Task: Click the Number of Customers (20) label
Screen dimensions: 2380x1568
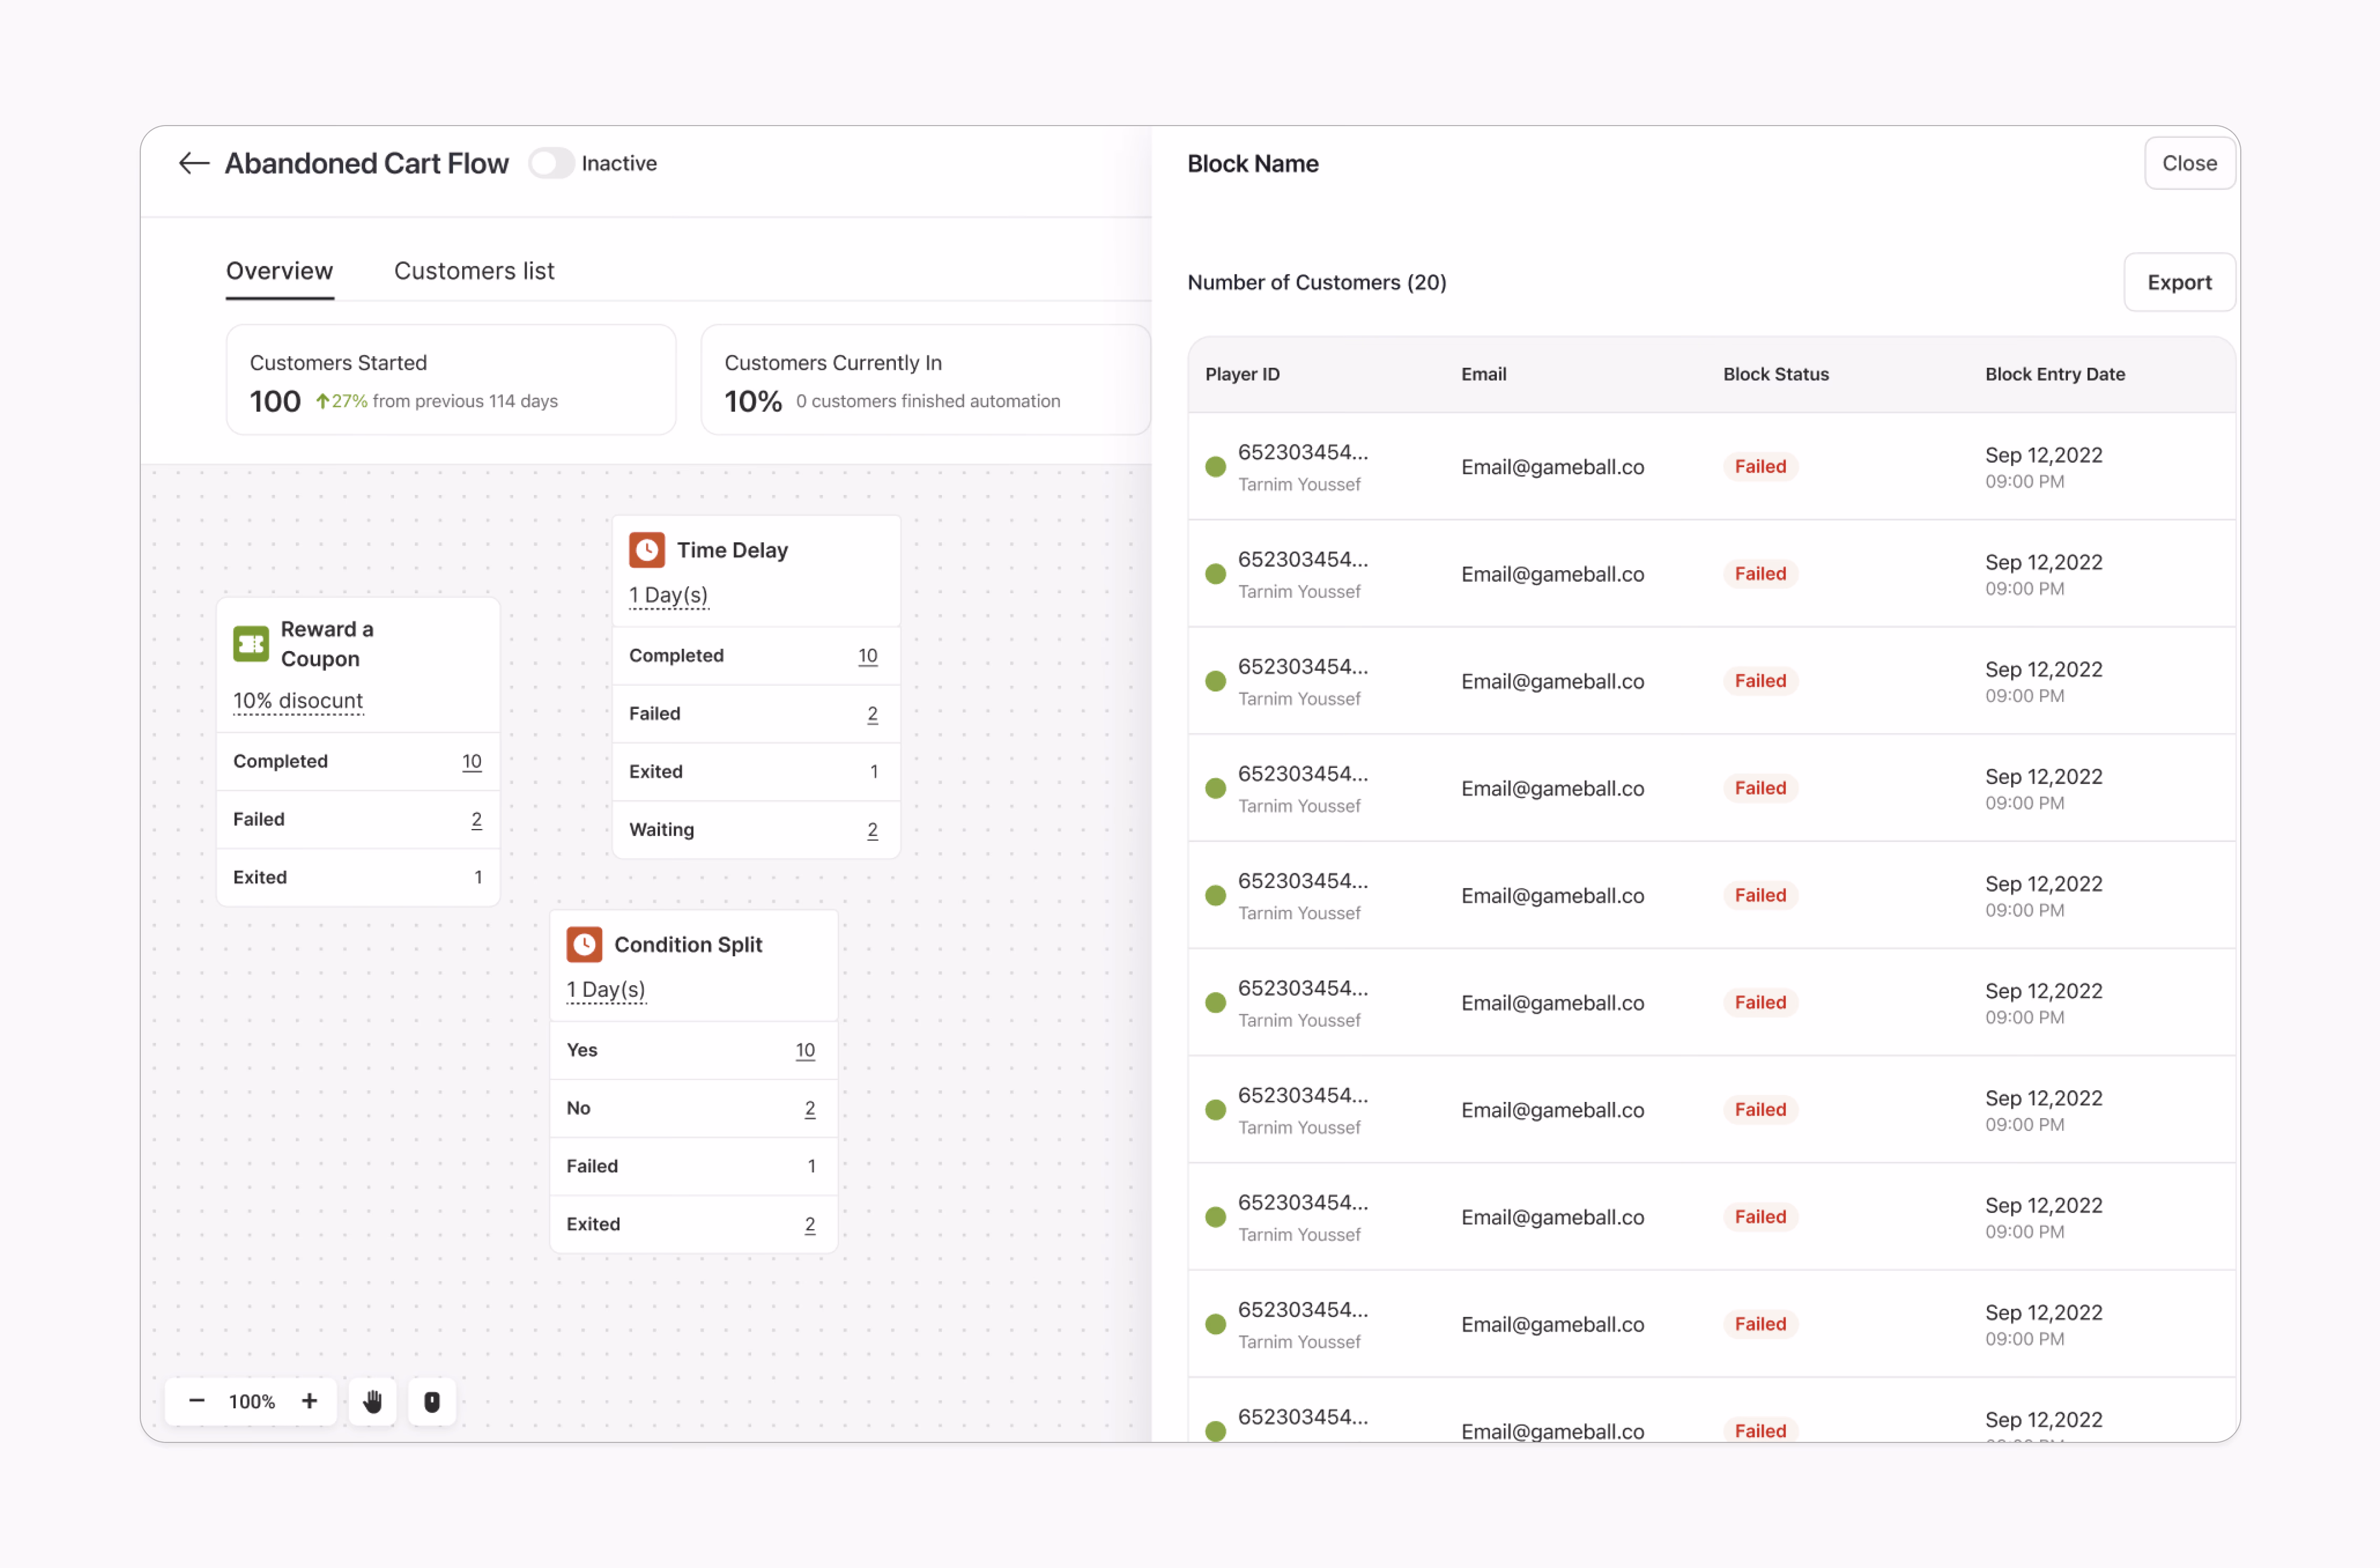Action: [1316, 282]
